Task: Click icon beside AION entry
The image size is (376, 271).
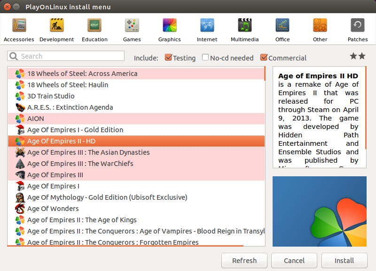Action: [x=20, y=119]
